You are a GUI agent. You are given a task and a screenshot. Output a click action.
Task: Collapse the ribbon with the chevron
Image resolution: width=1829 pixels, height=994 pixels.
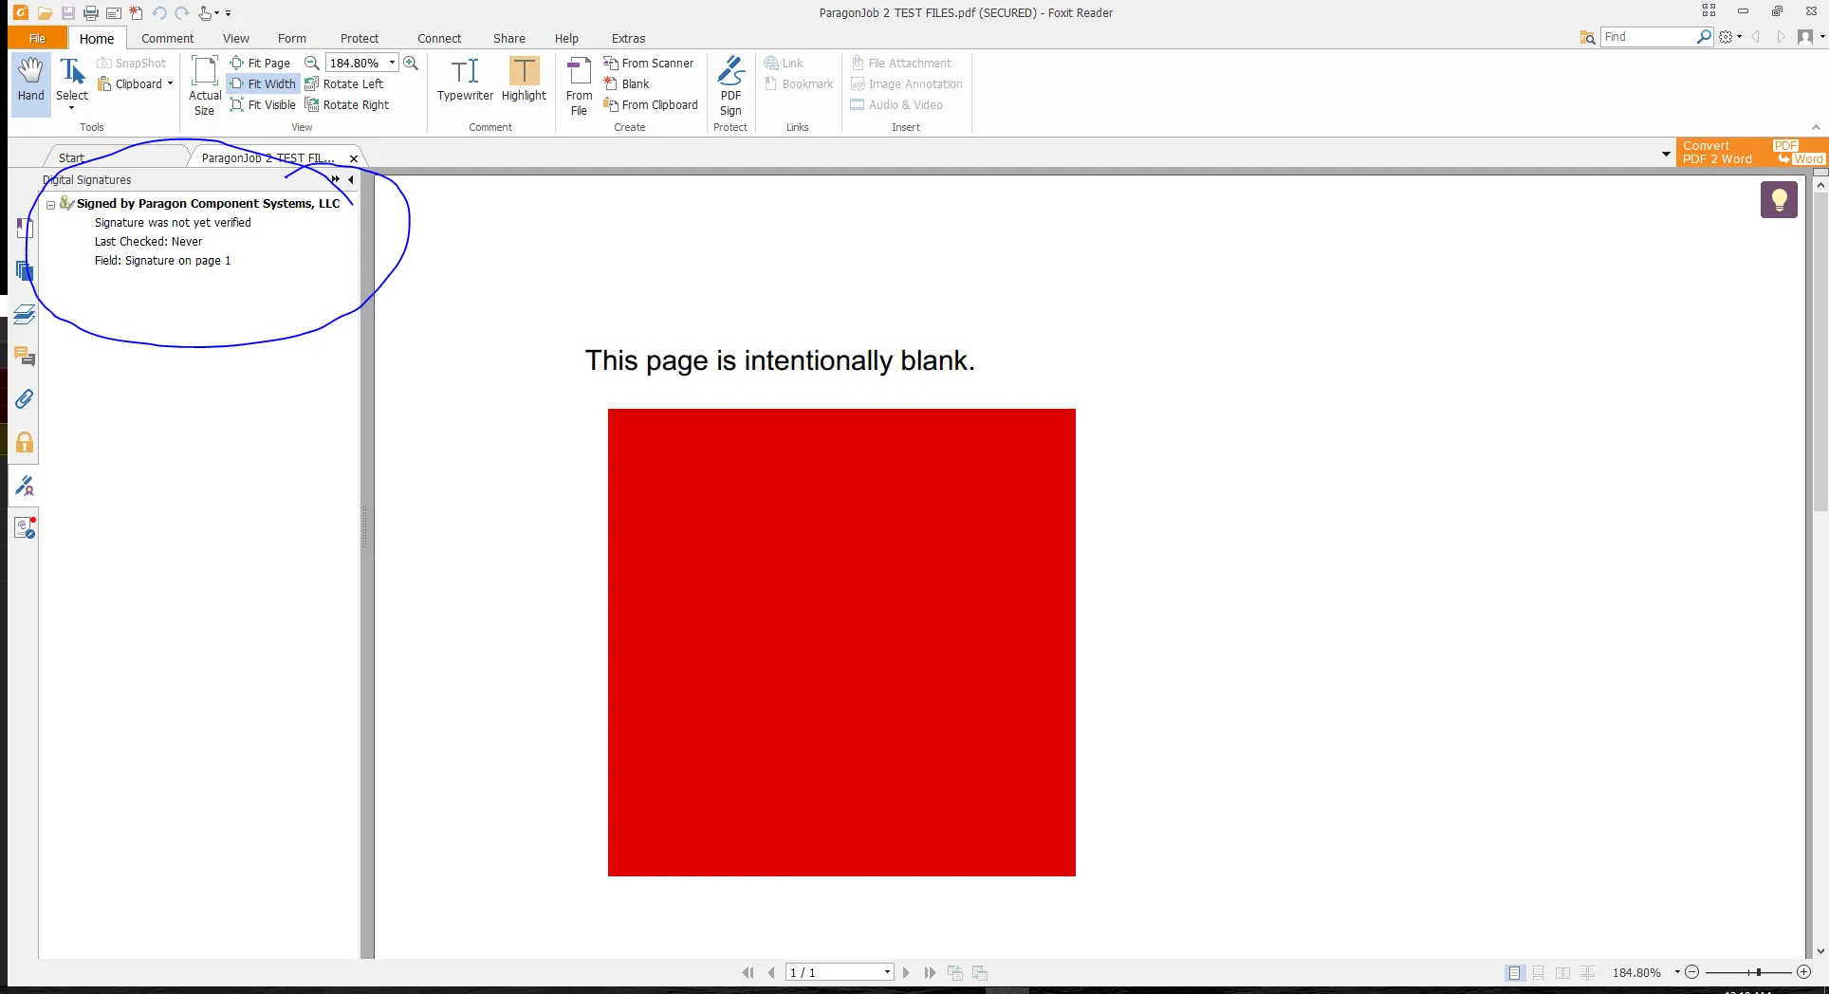coord(1816,127)
